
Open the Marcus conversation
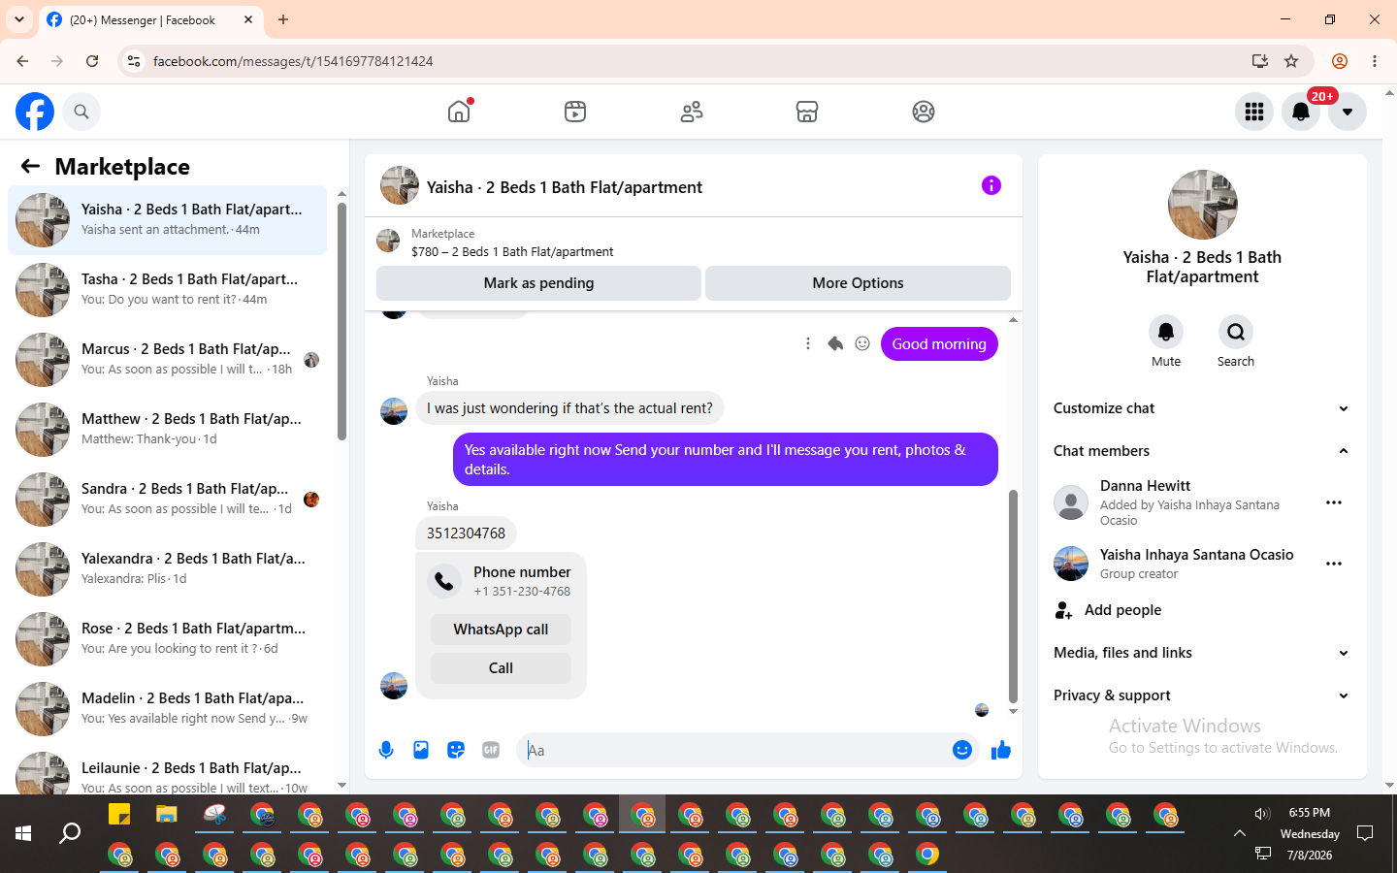coord(167,360)
